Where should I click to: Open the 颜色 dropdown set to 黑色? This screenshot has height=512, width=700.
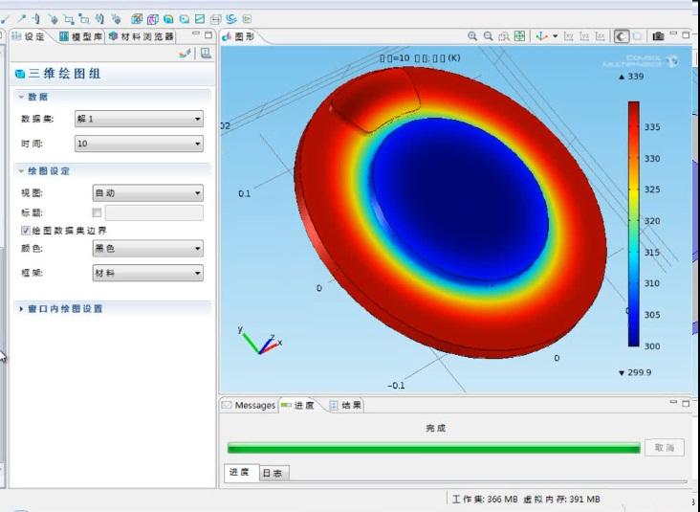pos(148,249)
